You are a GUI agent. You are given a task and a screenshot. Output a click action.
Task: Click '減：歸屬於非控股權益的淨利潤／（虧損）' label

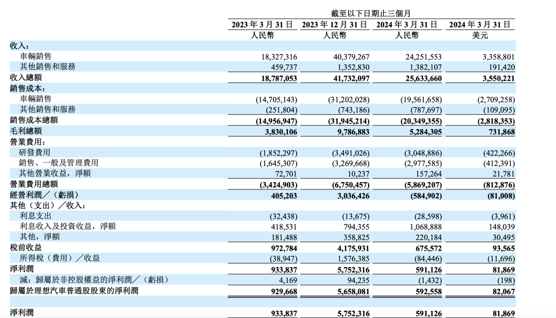94,280
